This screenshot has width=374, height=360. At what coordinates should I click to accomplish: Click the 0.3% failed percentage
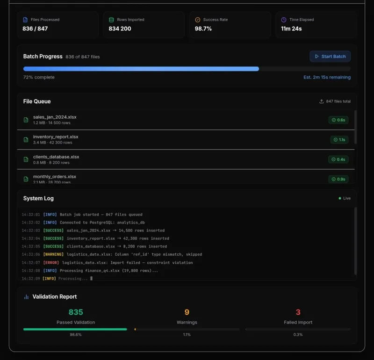tap(298, 335)
